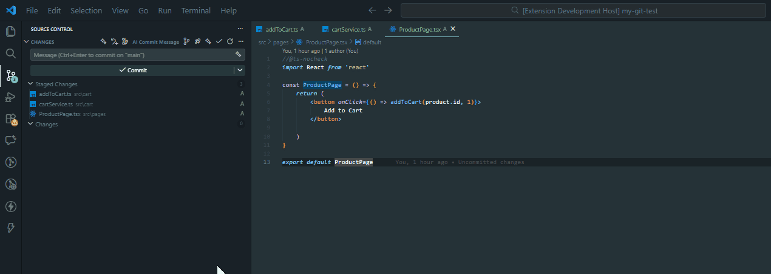Open Source Control view with badge 3
Viewport: 771px width, 274px height.
point(10,75)
